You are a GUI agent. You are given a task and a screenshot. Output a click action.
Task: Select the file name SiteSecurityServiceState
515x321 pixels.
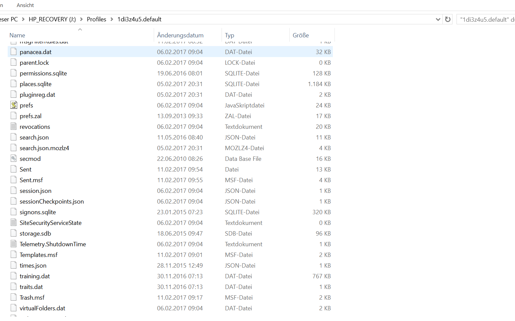tap(50, 223)
